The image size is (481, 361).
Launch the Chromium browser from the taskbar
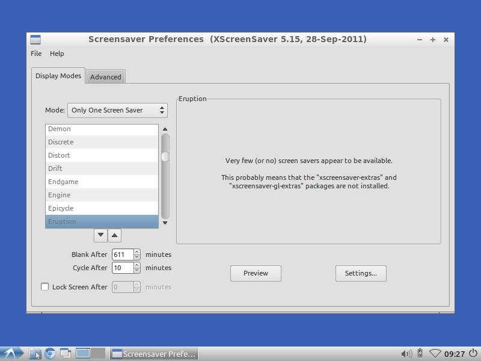click(x=50, y=354)
